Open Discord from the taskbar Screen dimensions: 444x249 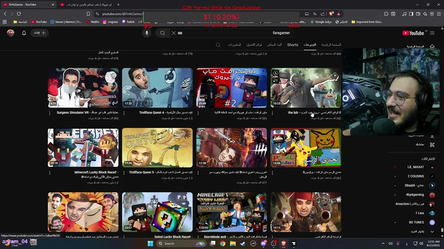coord(263,243)
